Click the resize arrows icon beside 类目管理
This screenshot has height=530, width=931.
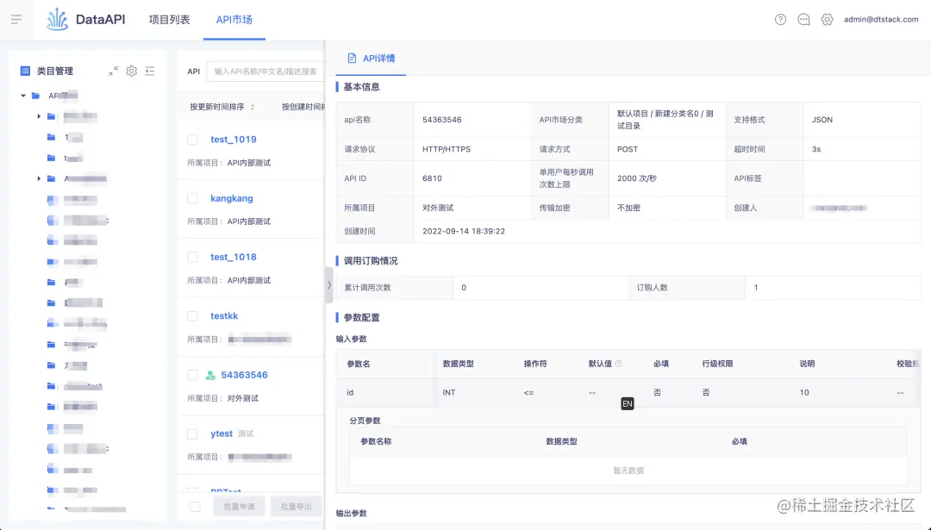point(112,72)
